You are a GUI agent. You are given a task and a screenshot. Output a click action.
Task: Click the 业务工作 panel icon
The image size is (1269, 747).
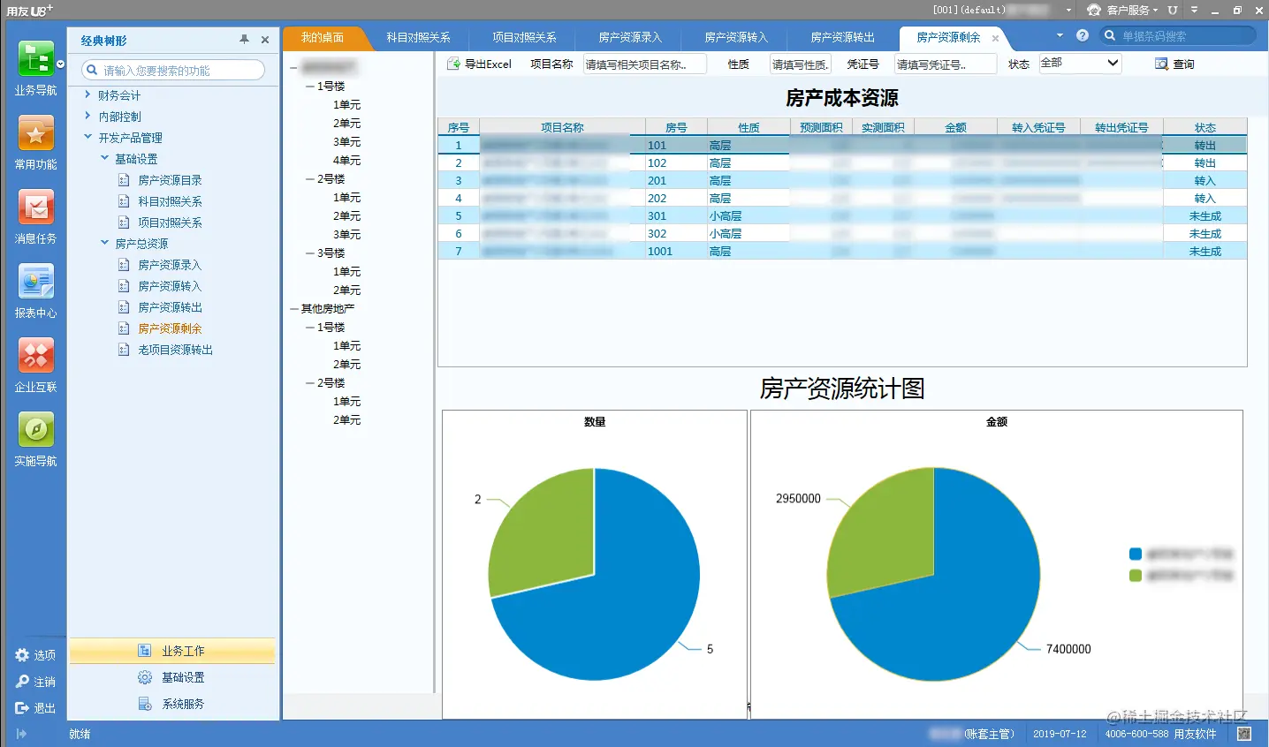[145, 651]
